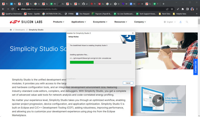Open the Paycom Payroll bookmark
Image resolution: width=200 pixels, height=117 pixels.
click(102, 14)
